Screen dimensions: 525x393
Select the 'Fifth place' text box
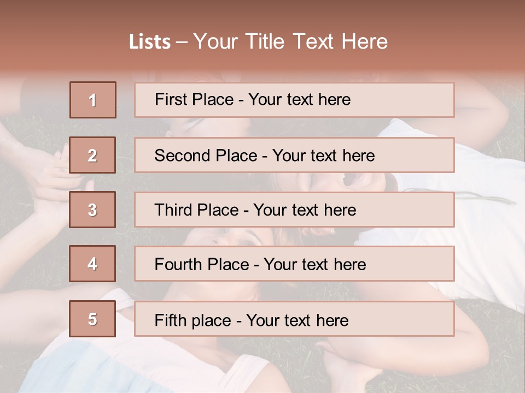294,319
